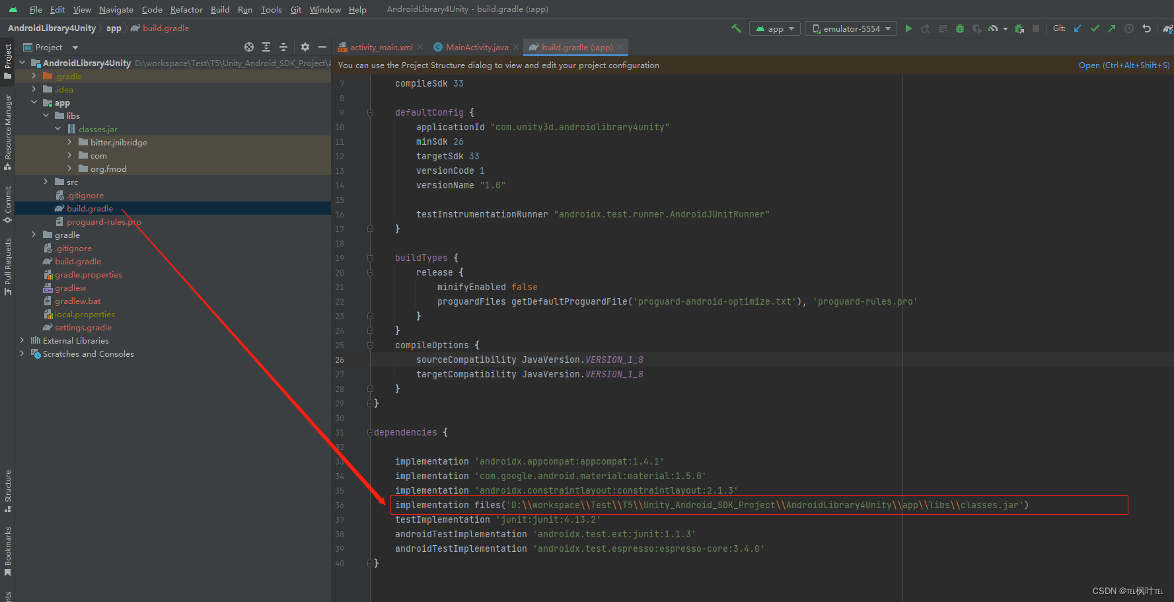Select proguard-rules.pro file
This screenshot has height=602, width=1174.
(x=104, y=221)
